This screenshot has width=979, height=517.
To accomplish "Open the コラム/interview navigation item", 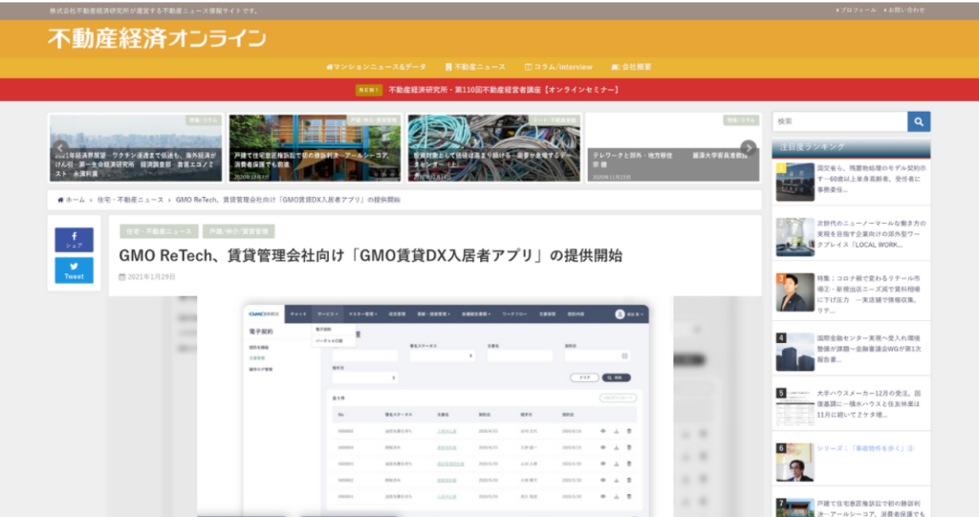I will (x=558, y=67).
